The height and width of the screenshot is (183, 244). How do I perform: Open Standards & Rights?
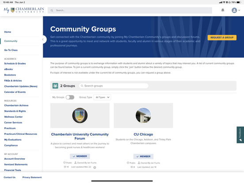[x=15, y=111]
